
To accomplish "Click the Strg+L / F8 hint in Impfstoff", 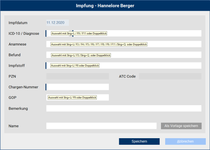I will (75, 66).
